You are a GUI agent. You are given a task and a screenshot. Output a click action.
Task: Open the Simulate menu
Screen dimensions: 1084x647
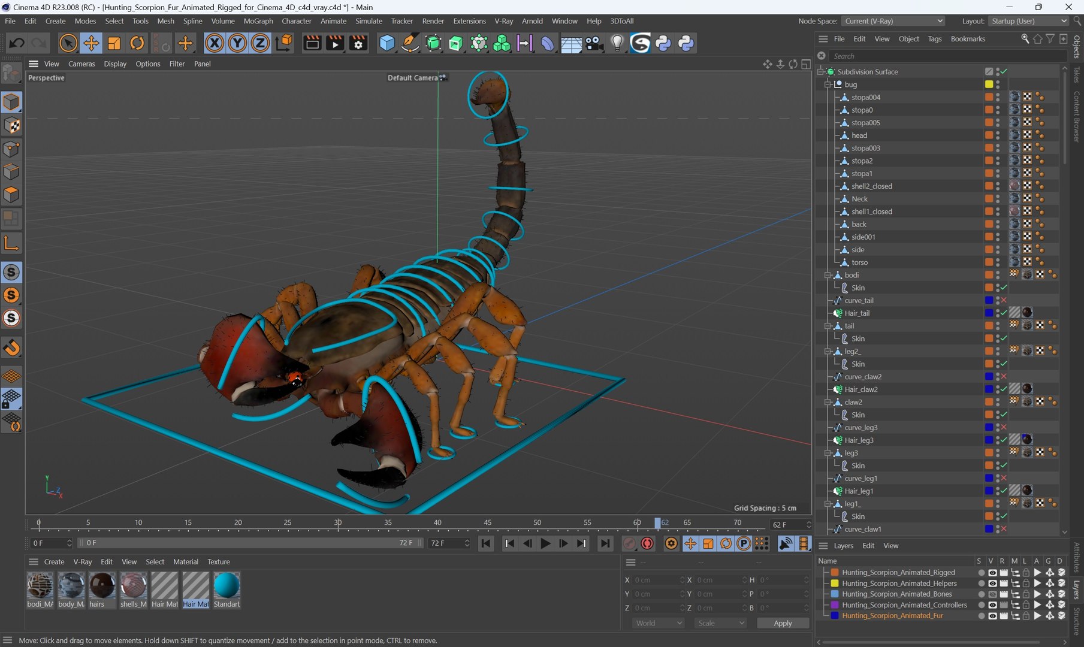369,21
